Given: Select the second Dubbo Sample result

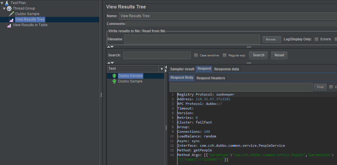Looking at the screenshot, I should coord(130,81).
